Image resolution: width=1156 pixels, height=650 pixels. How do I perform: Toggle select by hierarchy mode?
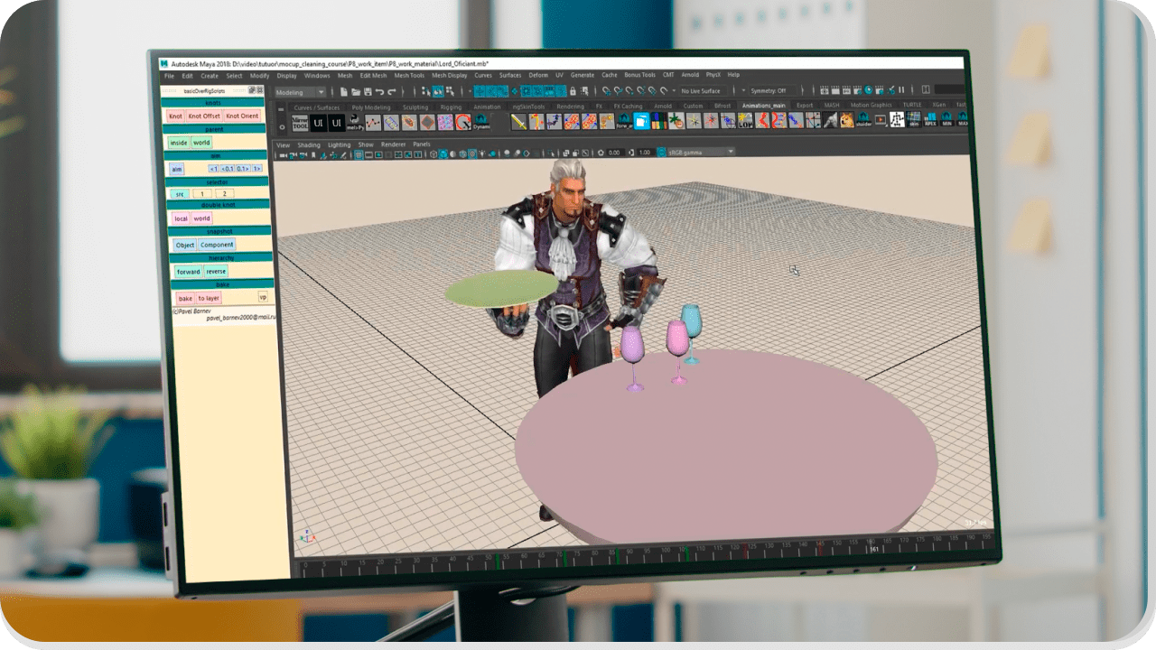point(425,92)
